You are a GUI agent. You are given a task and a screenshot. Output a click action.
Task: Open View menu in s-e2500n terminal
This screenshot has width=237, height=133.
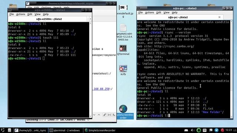coord(37,14)
